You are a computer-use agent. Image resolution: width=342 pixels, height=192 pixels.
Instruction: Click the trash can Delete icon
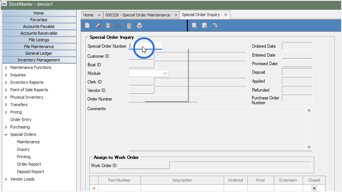click(129, 26)
